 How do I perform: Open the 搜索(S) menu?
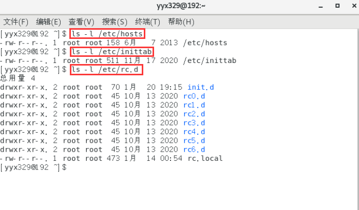[115, 22]
